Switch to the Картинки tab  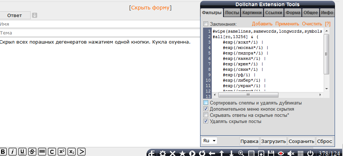[x=252, y=13]
